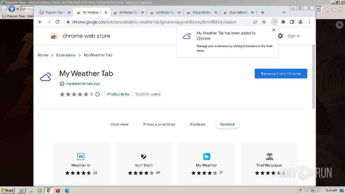This screenshot has height=194, width=345.
Task: Sign in to Chrome web store
Action: pos(294,36)
